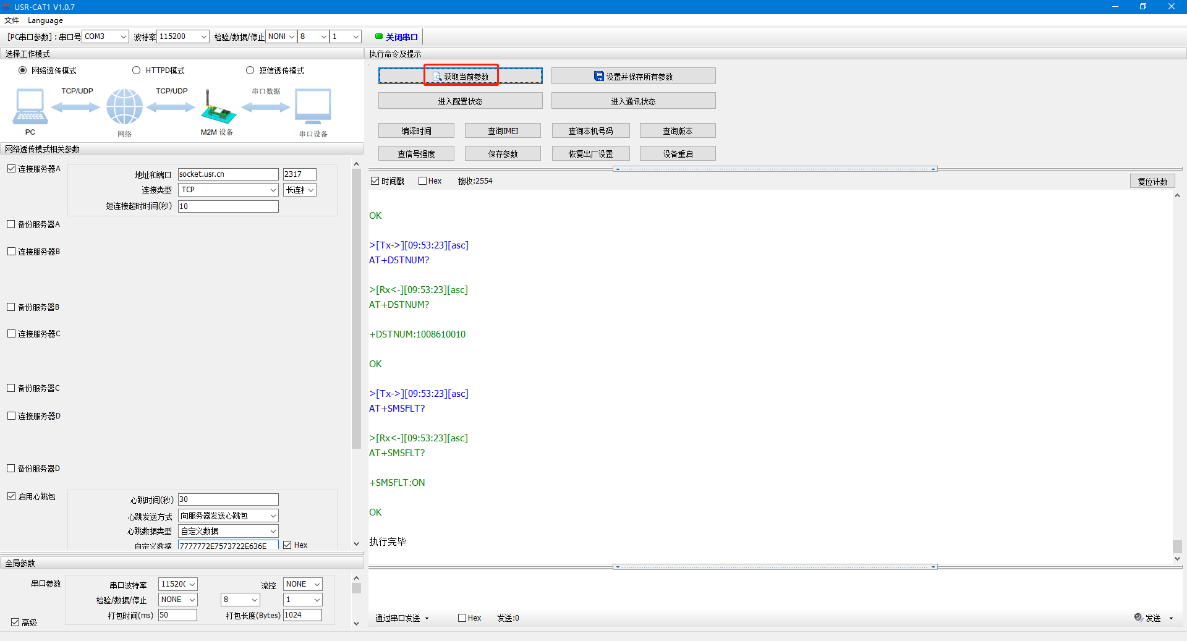The width and height of the screenshot is (1187, 641).
Task: Open the 文件 menu
Action: 12,20
